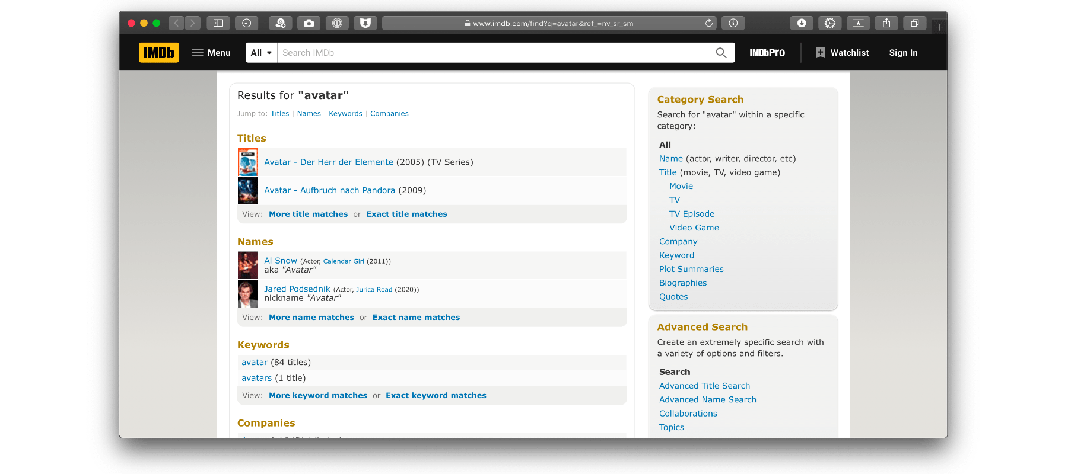1068x474 pixels.
Task: Filter search to TV Episode
Action: click(692, 214)
